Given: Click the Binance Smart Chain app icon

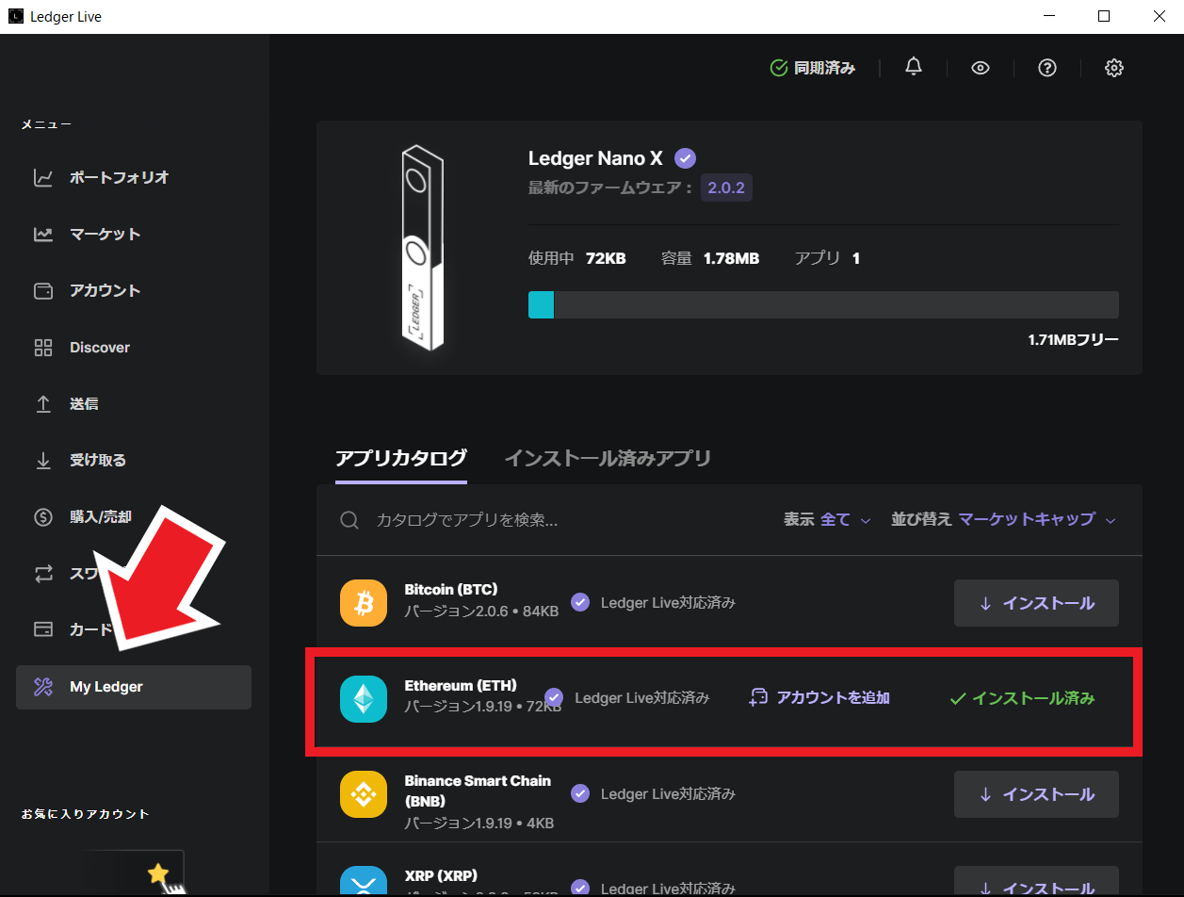Looking at the screenshot, I should (x=364, y=794).
